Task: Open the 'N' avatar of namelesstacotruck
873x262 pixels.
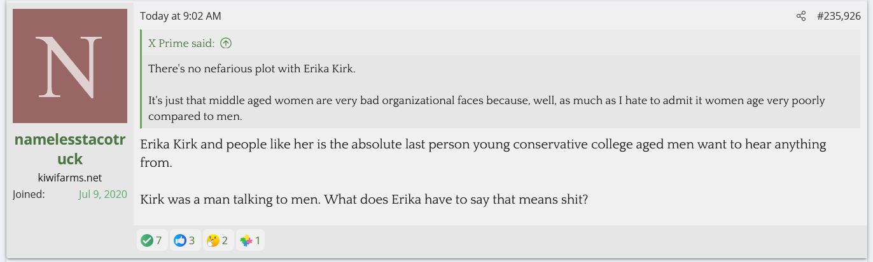Action: 70,66
